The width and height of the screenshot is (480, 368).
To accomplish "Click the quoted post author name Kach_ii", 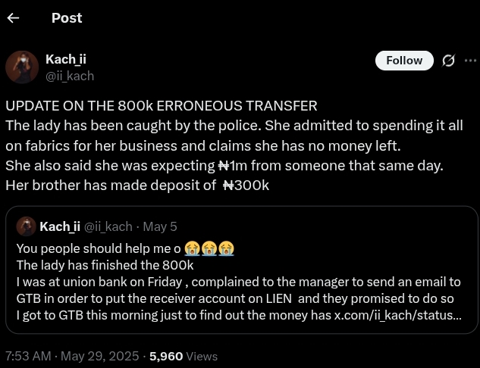I will coord(60,226).
